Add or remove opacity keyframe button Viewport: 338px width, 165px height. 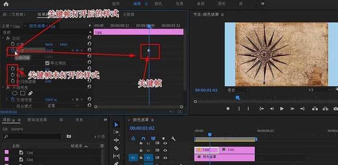77,99
